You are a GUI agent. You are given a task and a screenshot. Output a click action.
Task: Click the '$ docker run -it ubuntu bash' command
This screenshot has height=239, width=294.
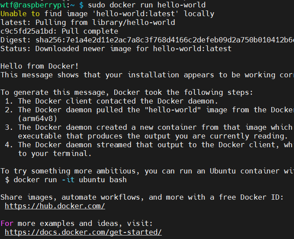66,180
